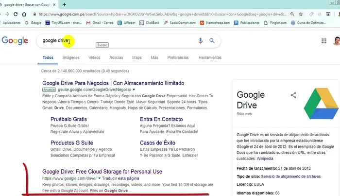Viewport: 340px width, 196px height.
Task: Open the Wikipedia source link
Action: point(265,159)
